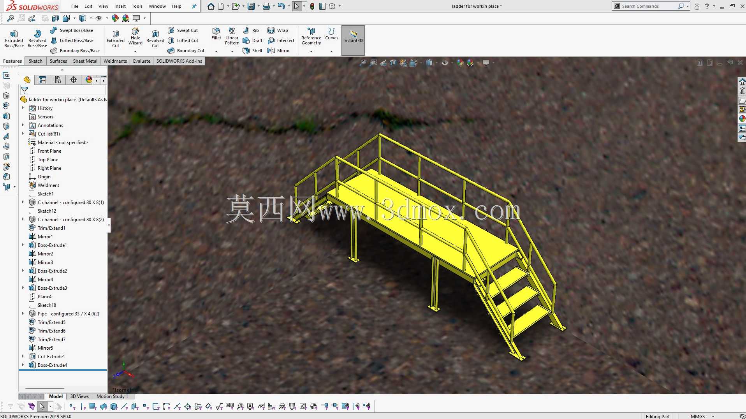Toggle Instant3D mode

click(x=353, y=40)
